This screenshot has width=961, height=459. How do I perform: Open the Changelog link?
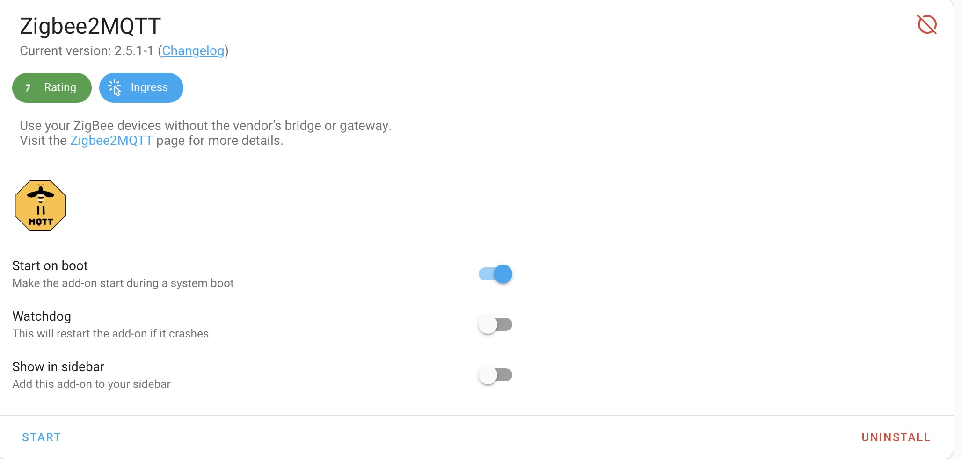[193, 50]
